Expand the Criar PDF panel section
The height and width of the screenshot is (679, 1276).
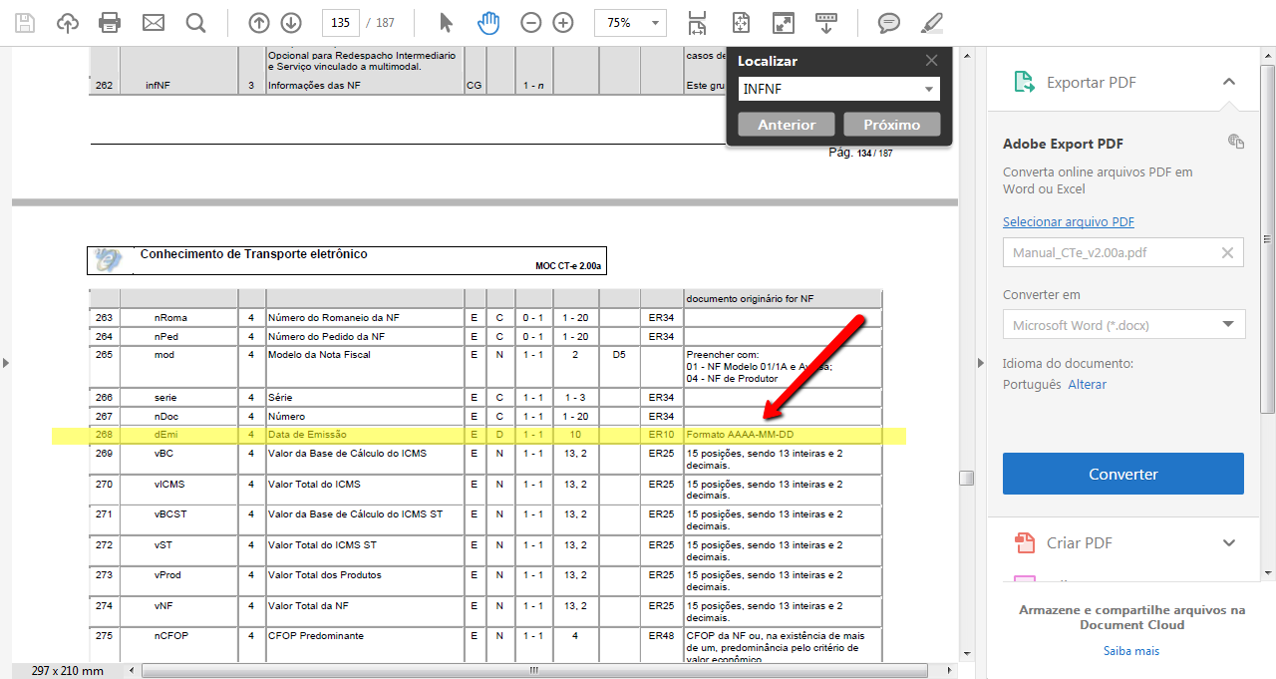[1229, 542]
